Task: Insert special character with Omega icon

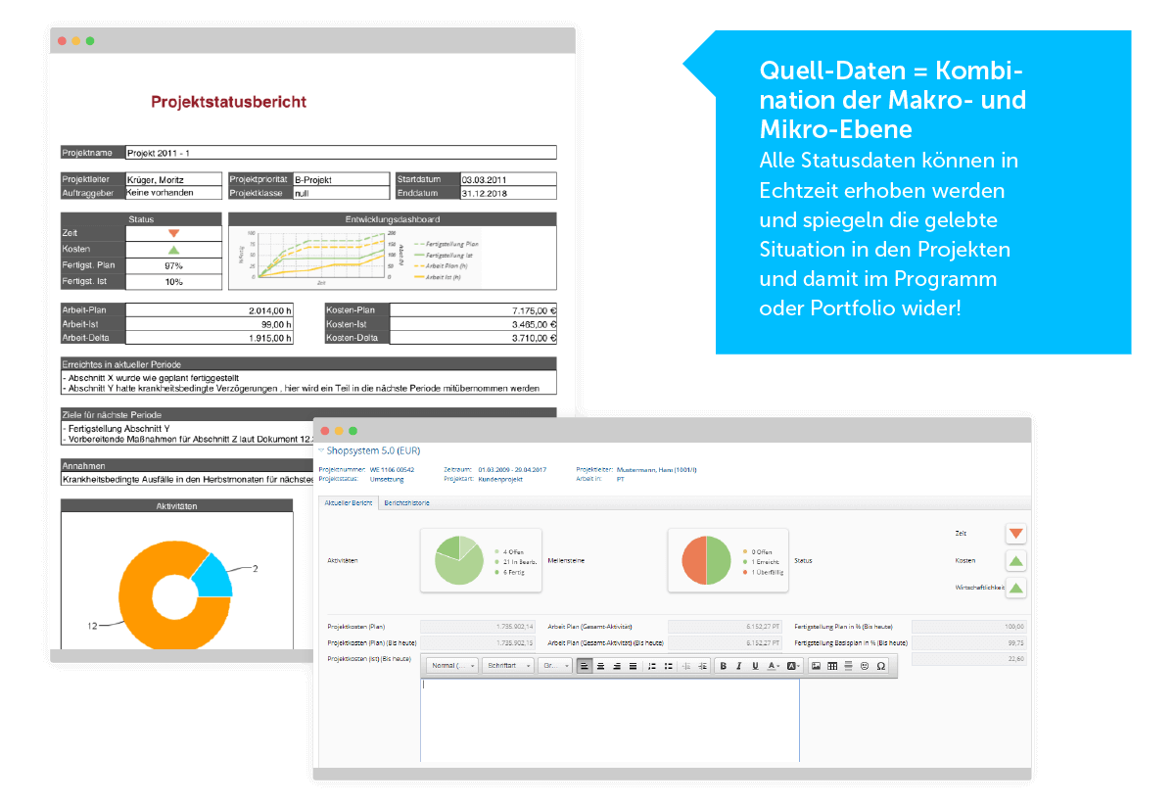Action: click(x=880, y=666)
